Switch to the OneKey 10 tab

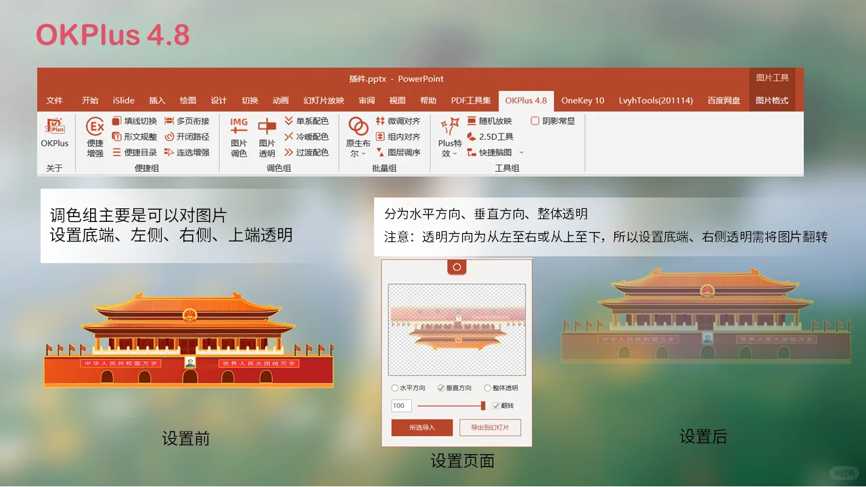(x=583, y=101)
